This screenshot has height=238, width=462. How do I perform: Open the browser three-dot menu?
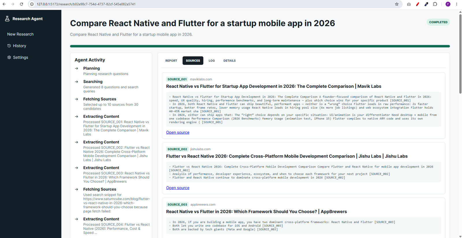tap(457, 4)
